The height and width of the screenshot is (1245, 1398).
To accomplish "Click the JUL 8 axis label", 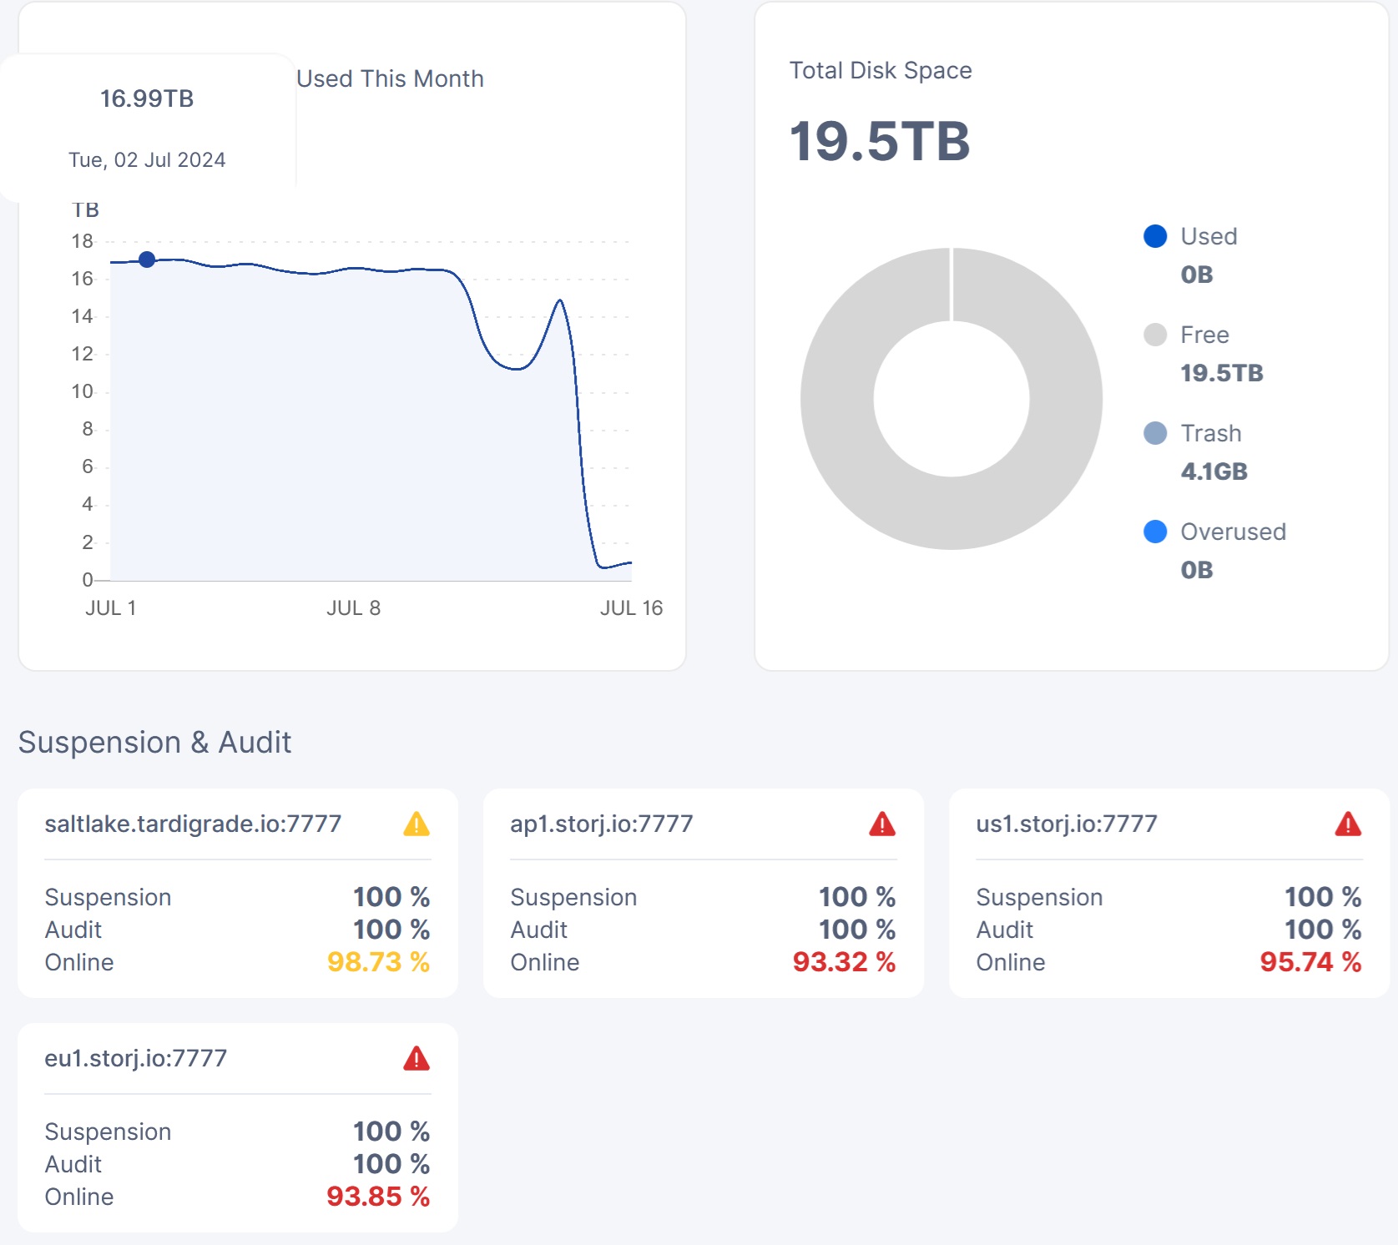I will (353, 608).
